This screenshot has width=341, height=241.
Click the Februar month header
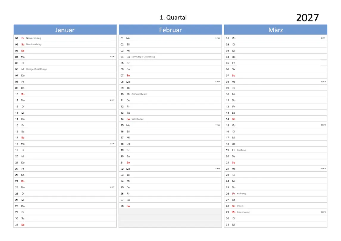[170, 30]
